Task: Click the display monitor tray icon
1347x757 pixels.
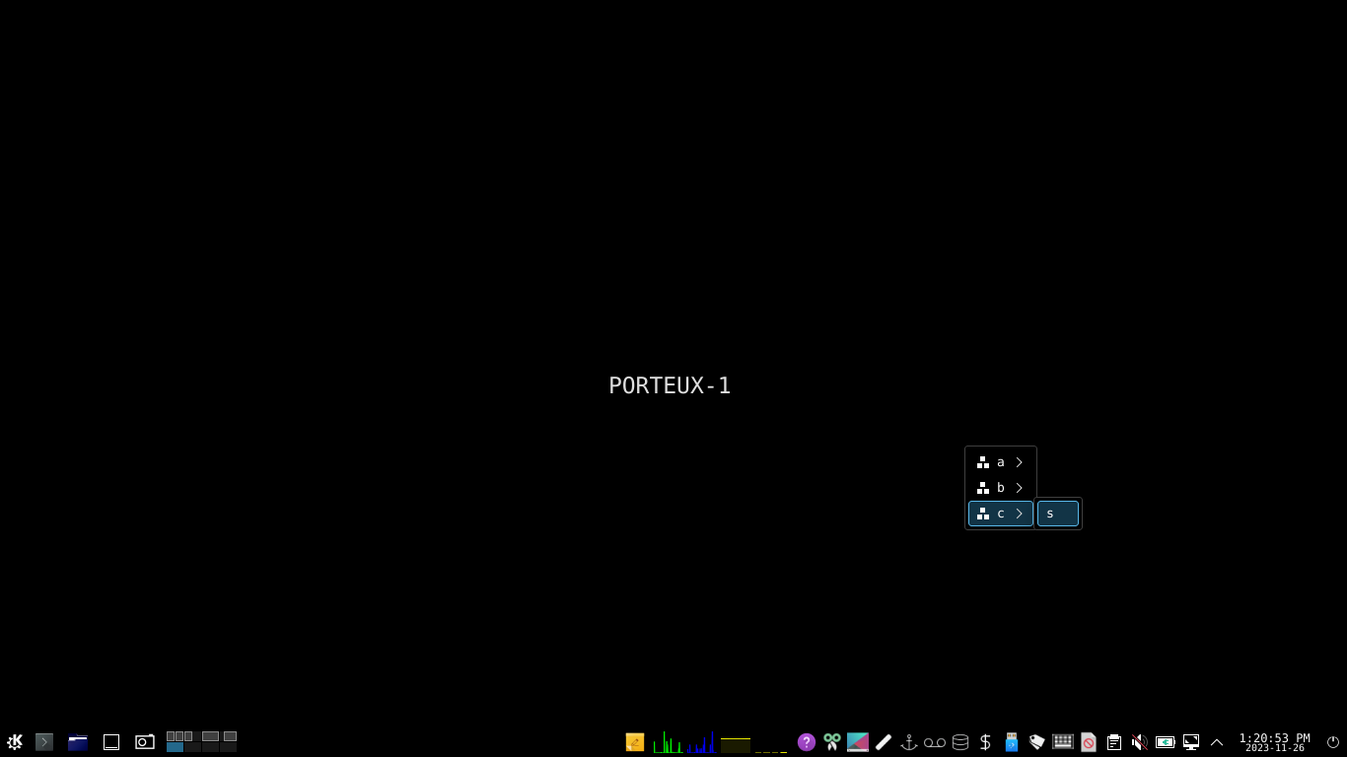Action: coord(1191,742)
